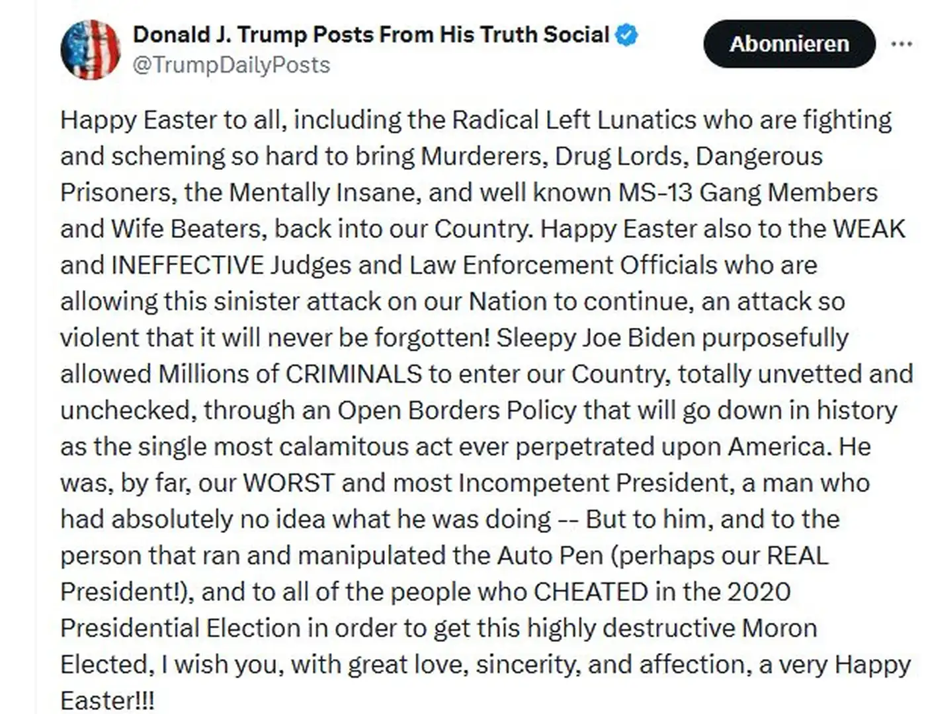
Task: Click the blue verified badge icon
Action: (x=627, y=34)
